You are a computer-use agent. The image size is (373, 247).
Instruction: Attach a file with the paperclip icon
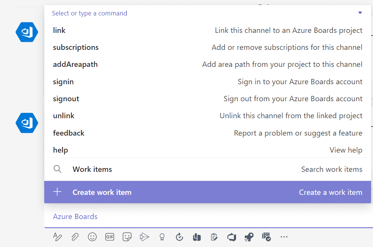tap(75, 237)
